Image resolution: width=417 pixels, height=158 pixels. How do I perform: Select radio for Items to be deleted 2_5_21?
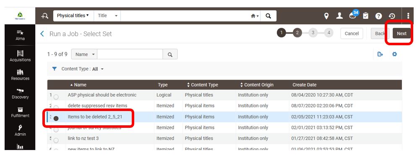56,119
